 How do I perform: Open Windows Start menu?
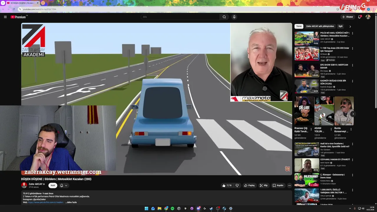146,208
